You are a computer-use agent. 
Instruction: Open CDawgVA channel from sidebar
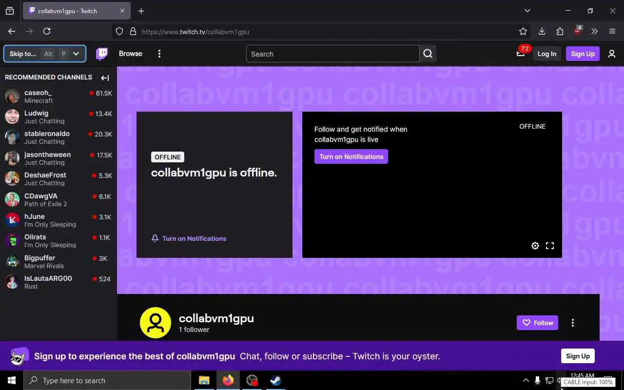coord(58,200)
